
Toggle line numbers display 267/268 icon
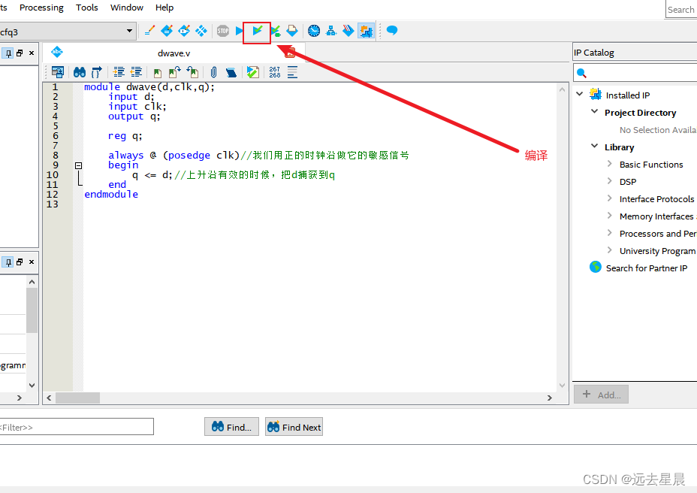point(275,72)
